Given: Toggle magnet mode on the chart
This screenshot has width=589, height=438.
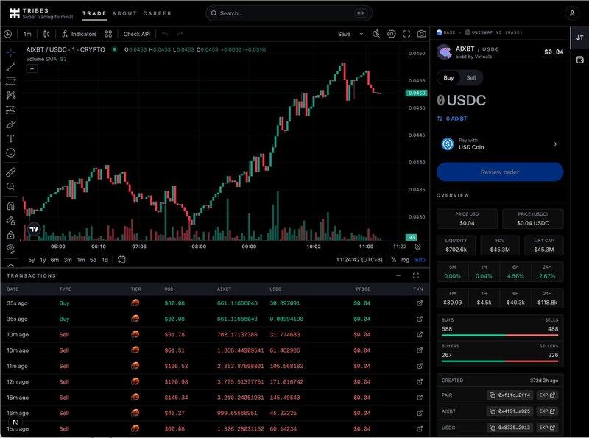Looking at the screenshot, I should click(10, 205).
